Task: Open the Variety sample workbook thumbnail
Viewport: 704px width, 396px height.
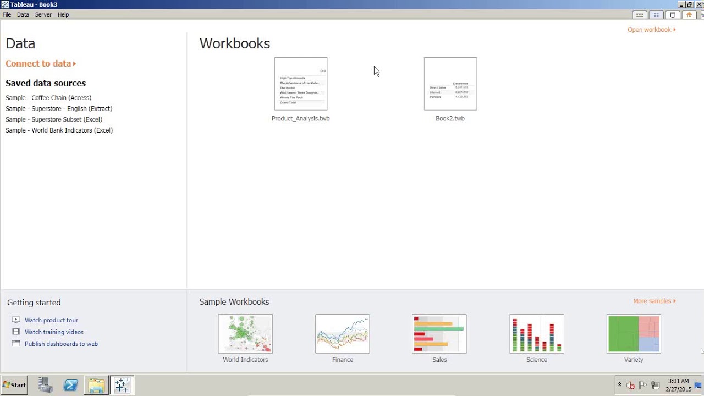Action: tap(634, 334)
